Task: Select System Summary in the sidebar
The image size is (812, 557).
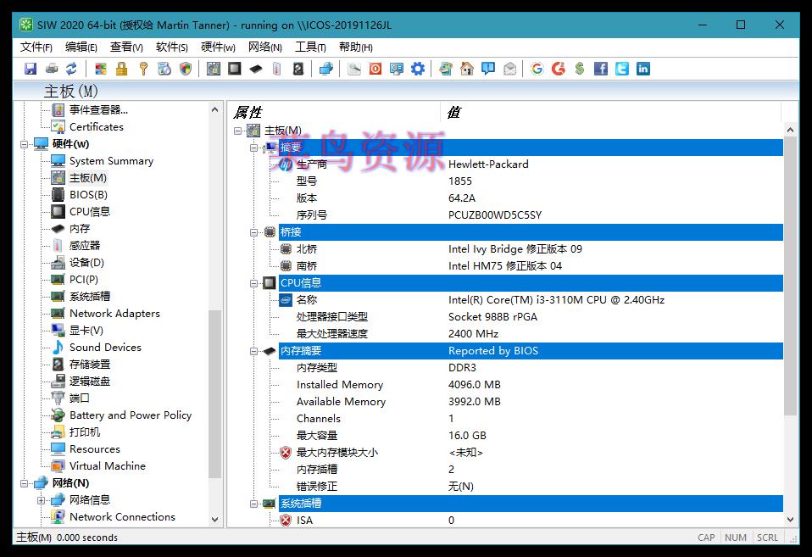Action: click(x=113, y=160)
